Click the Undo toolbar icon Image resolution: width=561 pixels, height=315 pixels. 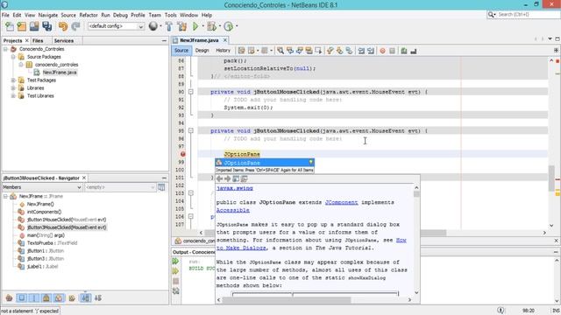point(63,26)
